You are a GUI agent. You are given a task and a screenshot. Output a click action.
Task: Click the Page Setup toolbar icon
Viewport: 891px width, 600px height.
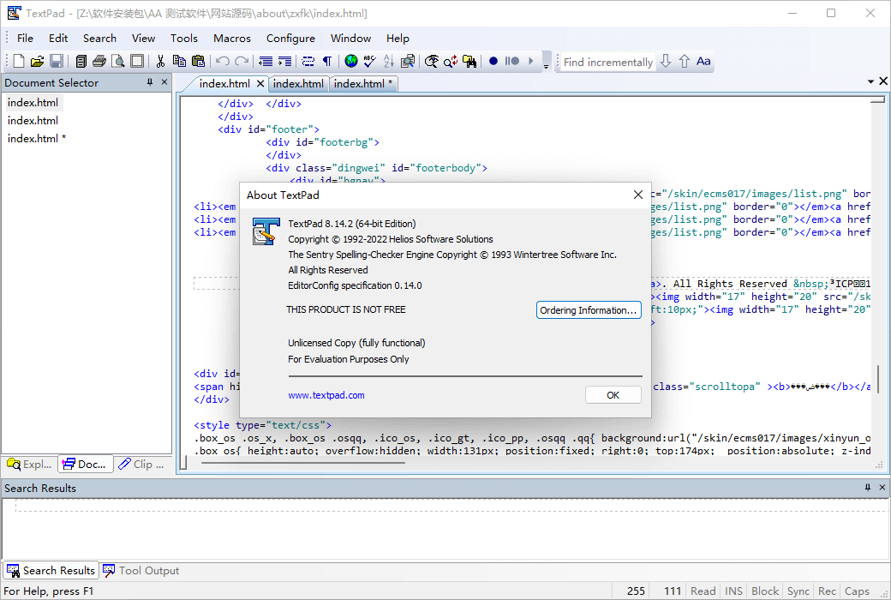coord(137,61)
